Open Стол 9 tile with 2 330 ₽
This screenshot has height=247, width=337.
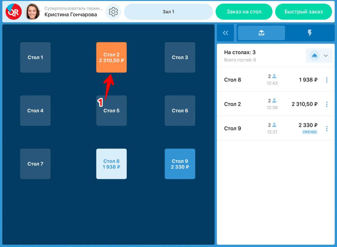click(180, 164)
